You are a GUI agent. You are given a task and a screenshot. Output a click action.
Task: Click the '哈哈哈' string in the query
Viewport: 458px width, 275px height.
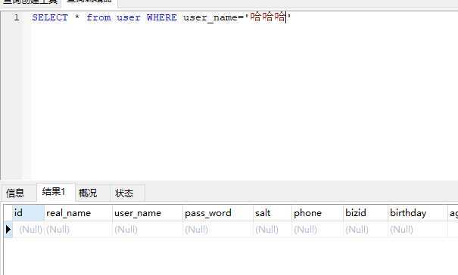point(268,17)
